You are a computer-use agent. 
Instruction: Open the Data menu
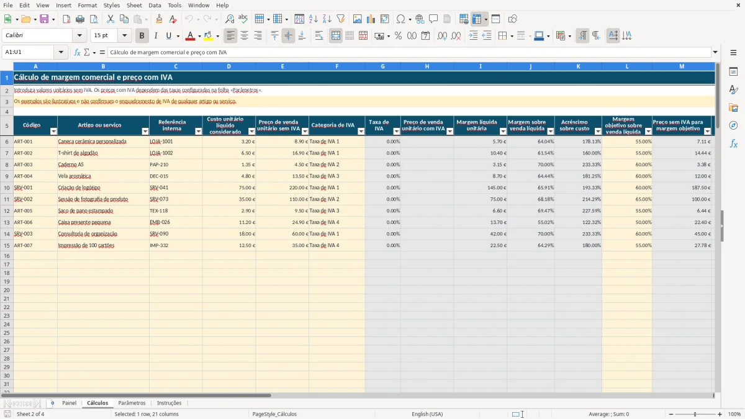coord(155,5)
